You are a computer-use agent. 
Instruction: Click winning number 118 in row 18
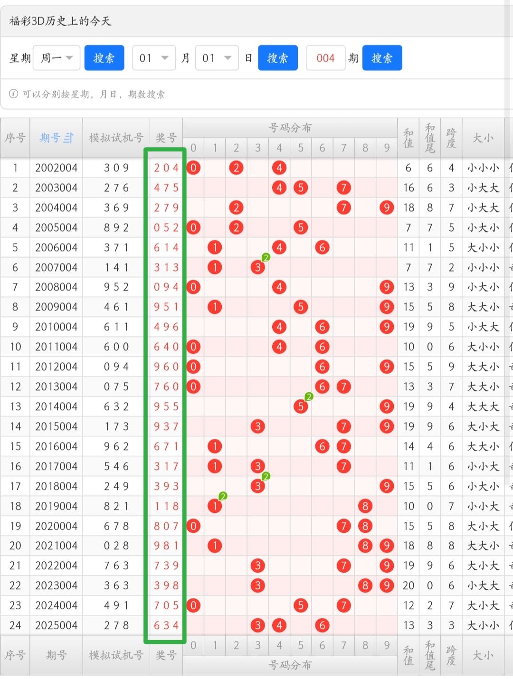pos(166,506)
